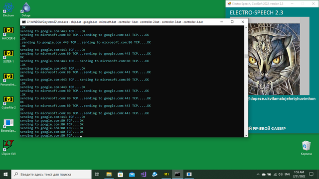This screenshot has width=319, height=179.
Task: Open Visual Studio from the taskbar
Action: (x=144, y=175)
